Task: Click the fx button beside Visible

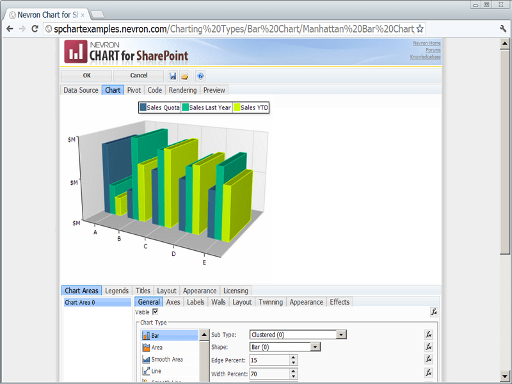Action: 434,312
